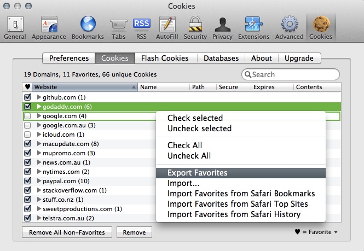Choose Check selected from context menu
This screenshot has height=251, width=364.
click(x=241, y=118)
